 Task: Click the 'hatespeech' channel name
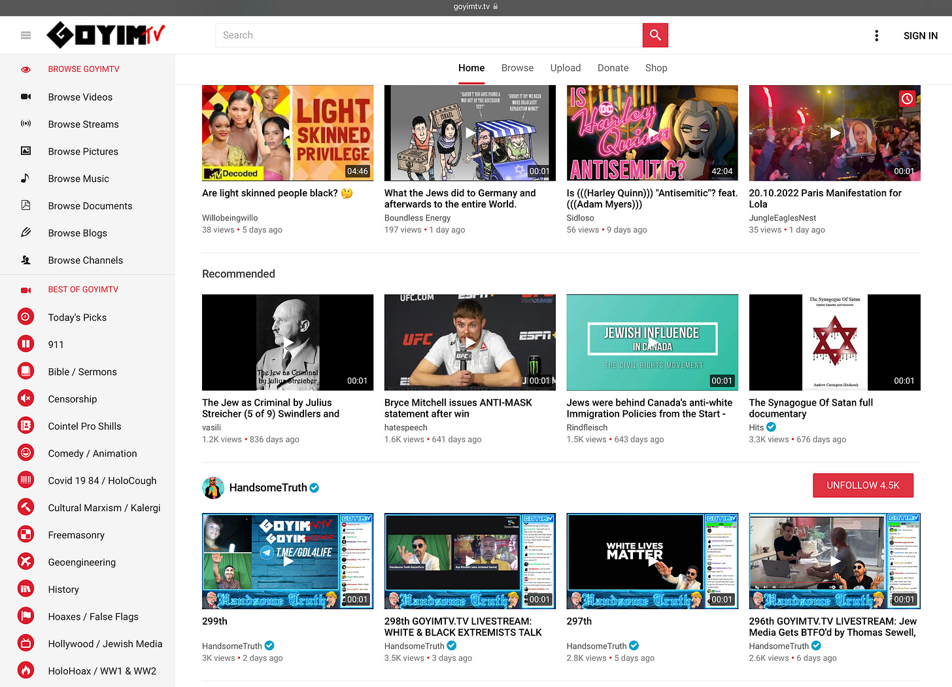pyautogui.click(x=405, y=427)
